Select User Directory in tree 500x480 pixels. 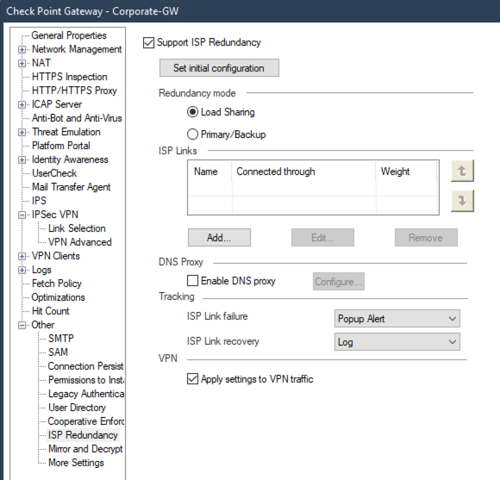tap(77, 408)
